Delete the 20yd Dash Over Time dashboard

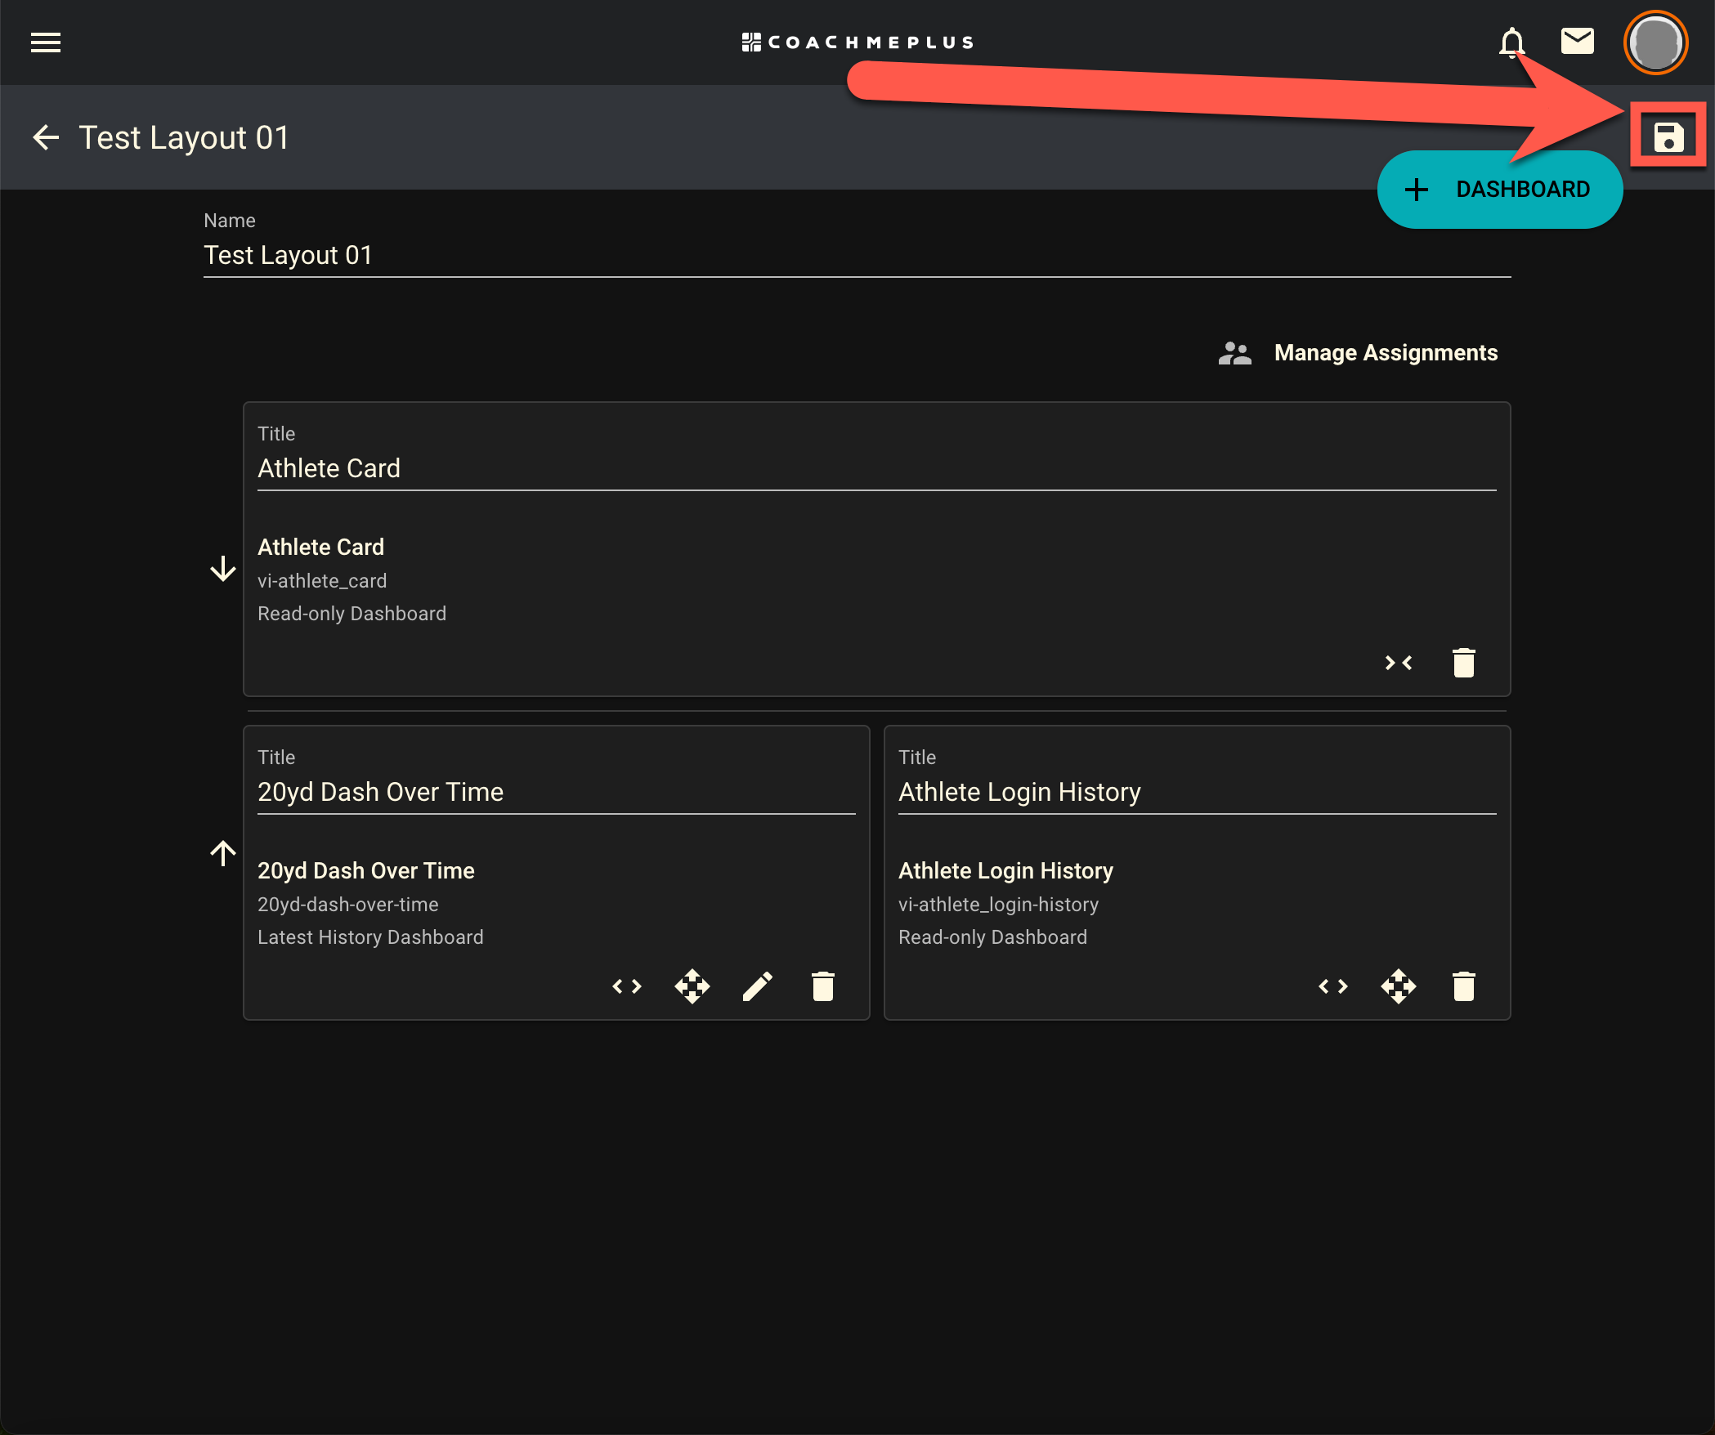pos(822,986)
